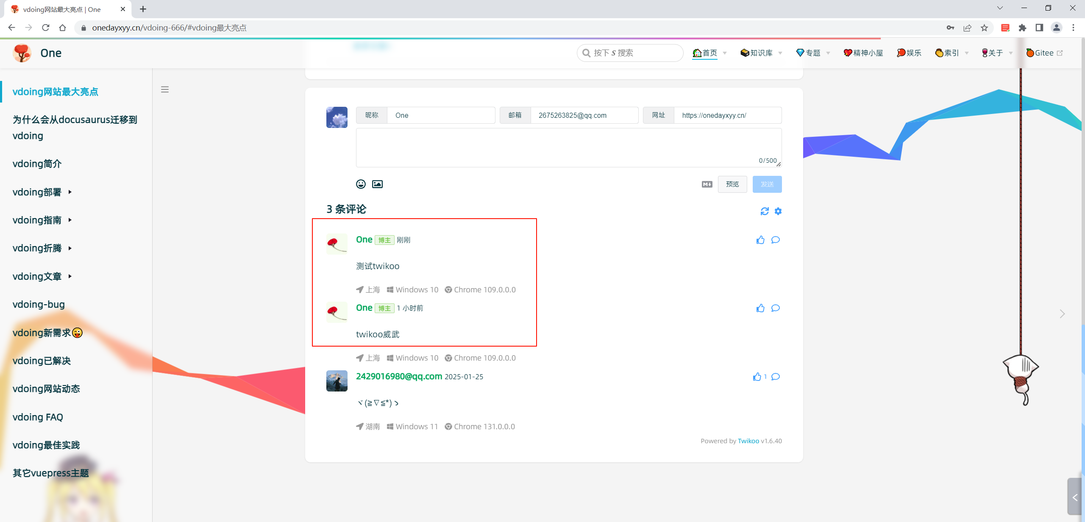The width and height of the screenshot is (1085, 522).
Task: Open the browser extensions puzzle icon
Action: click(x=1022, y=28)
